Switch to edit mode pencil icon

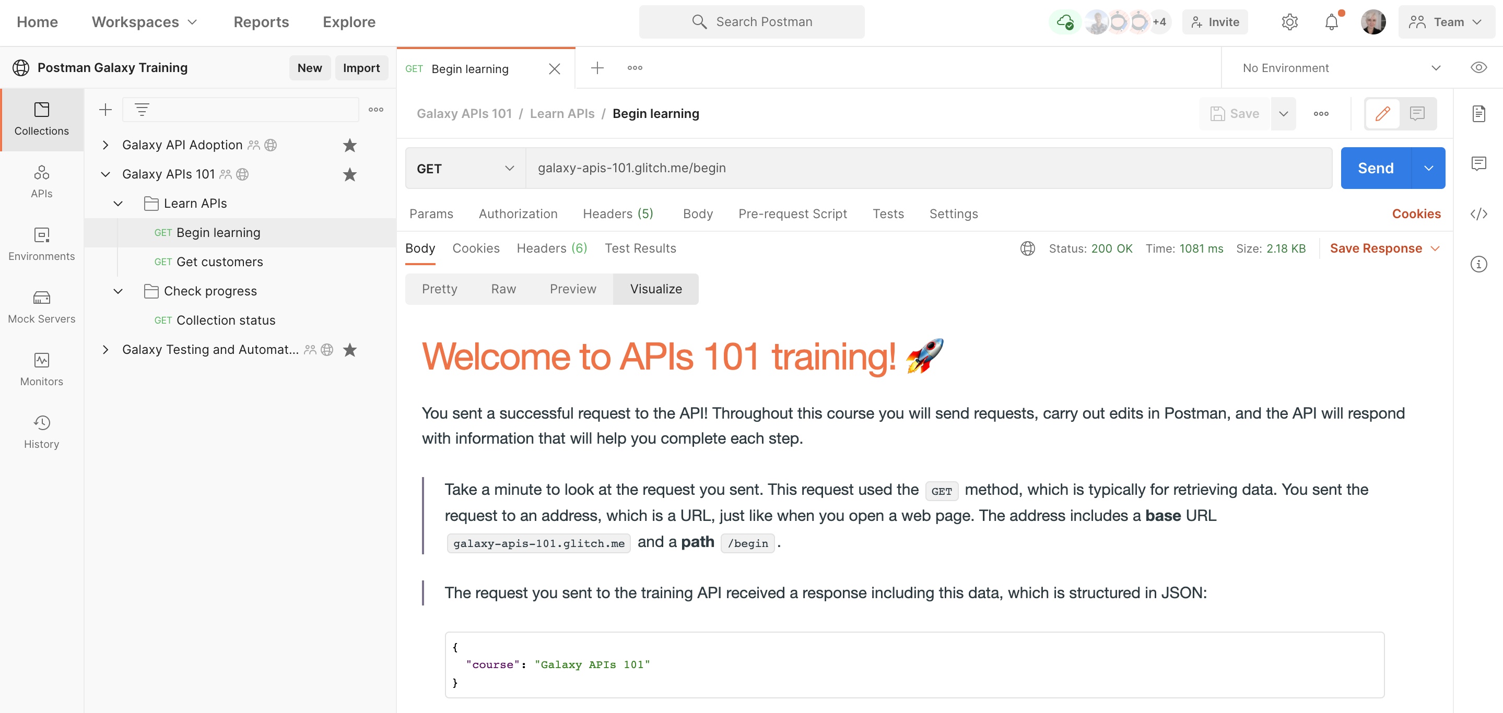click(1382, 113)
